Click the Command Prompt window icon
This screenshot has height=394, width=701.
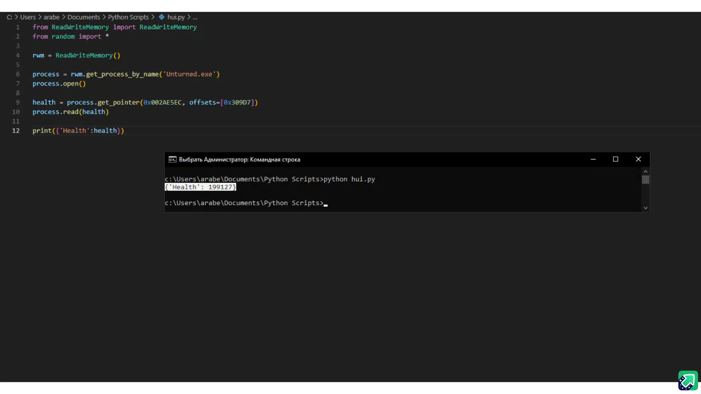172,159
